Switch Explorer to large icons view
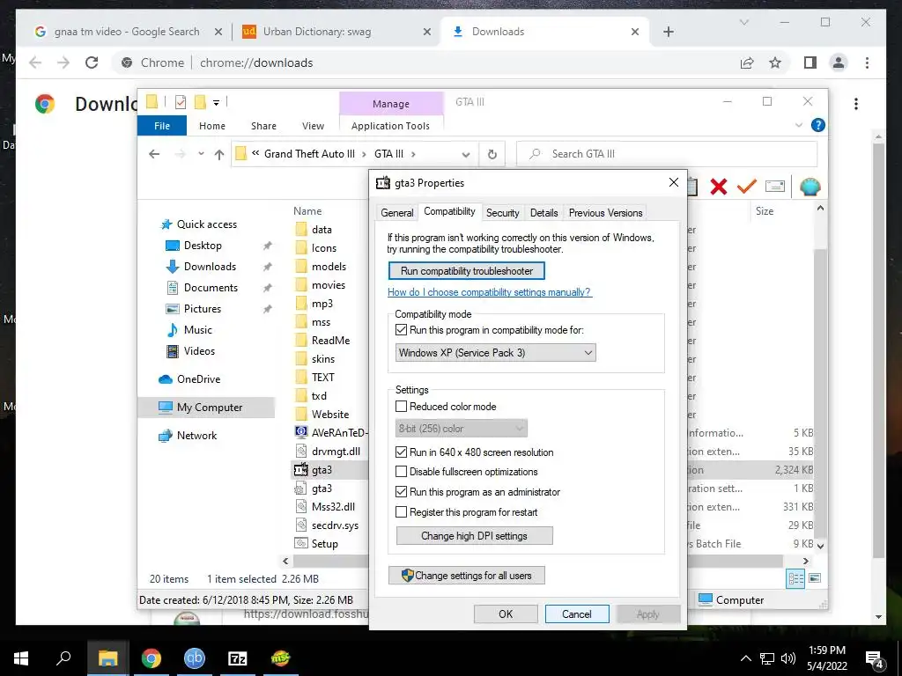 tap(815, 578)
